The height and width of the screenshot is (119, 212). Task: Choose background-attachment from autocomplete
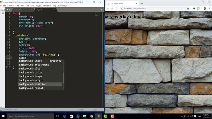[x=40, y=65]
